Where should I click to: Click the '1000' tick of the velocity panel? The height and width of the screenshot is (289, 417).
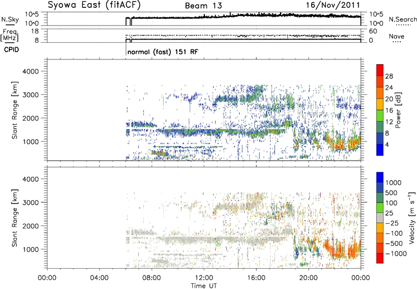31,249
